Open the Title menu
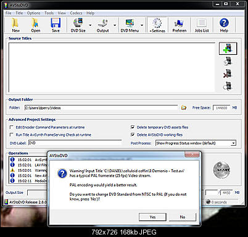 [x=19, y=13]
